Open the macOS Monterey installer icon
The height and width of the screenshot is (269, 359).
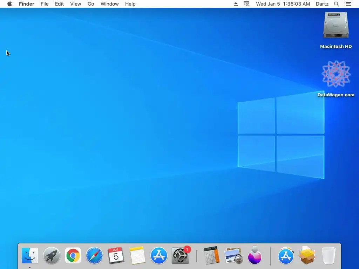(x=255, y=255)
